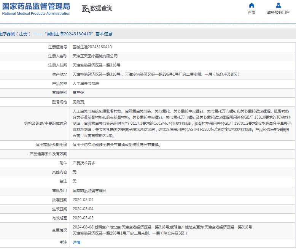Click the 政务服务门户 text link
This screenshot has height=249, width=296.
tap(278, 13)
